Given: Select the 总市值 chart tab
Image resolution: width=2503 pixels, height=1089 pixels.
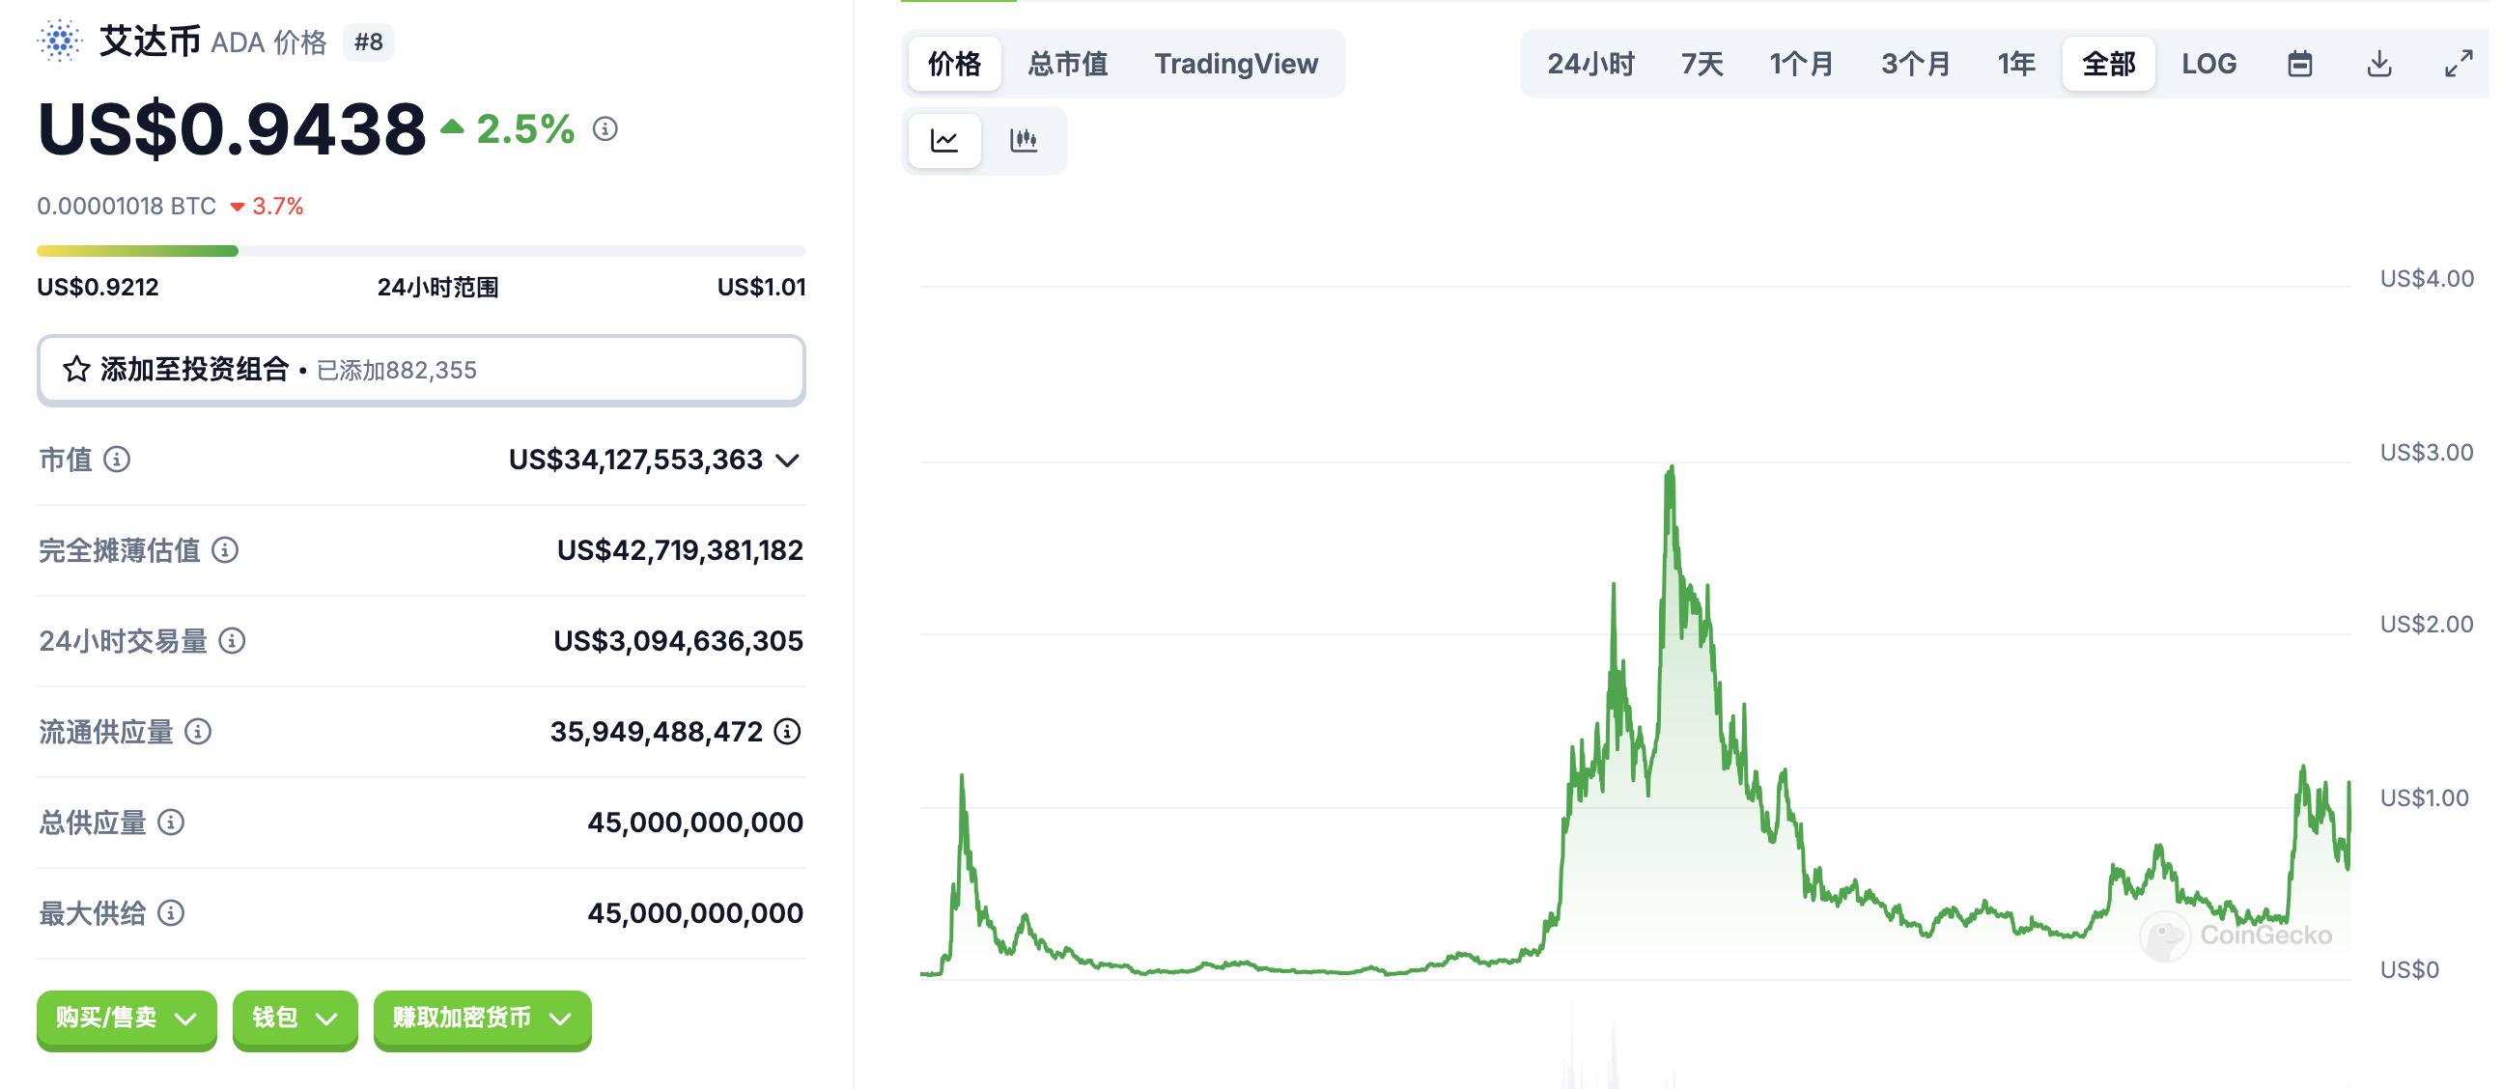Looking at the screenshot, I should pos(1068,63).
